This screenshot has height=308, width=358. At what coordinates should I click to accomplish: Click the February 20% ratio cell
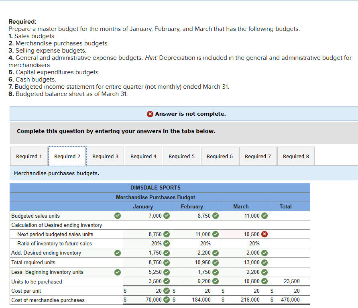click(196, 244)
